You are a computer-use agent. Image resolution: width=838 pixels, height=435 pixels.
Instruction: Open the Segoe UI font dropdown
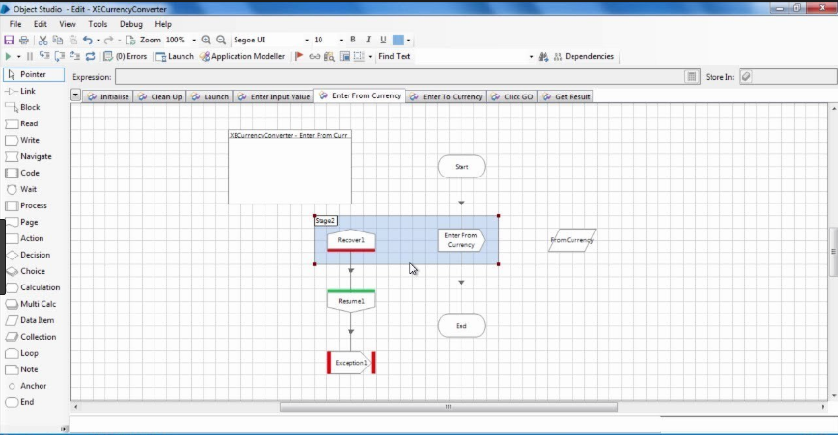pyautogui.click(x=307, y=41)
